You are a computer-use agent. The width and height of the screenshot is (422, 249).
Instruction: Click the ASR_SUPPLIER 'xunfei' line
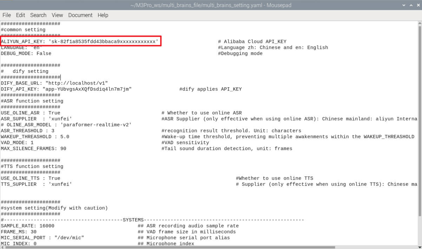(x=37, y=119)
